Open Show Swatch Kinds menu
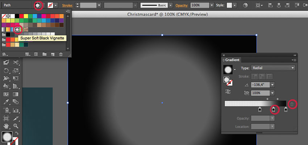Screen dimensions: 308x145 28,54
